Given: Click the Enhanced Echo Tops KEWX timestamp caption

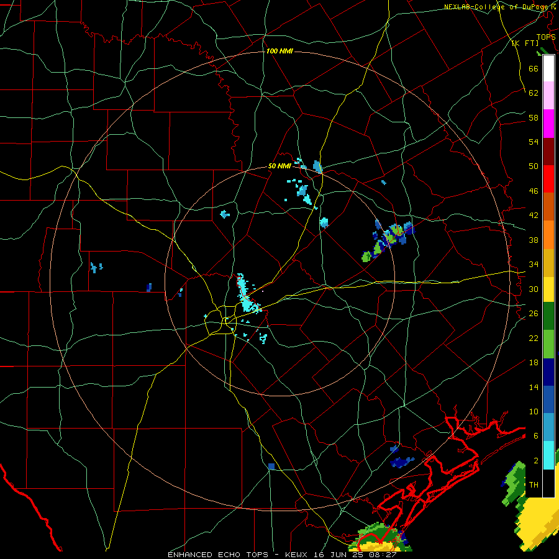Looking at the screenshot, I should tap(282, 555).
